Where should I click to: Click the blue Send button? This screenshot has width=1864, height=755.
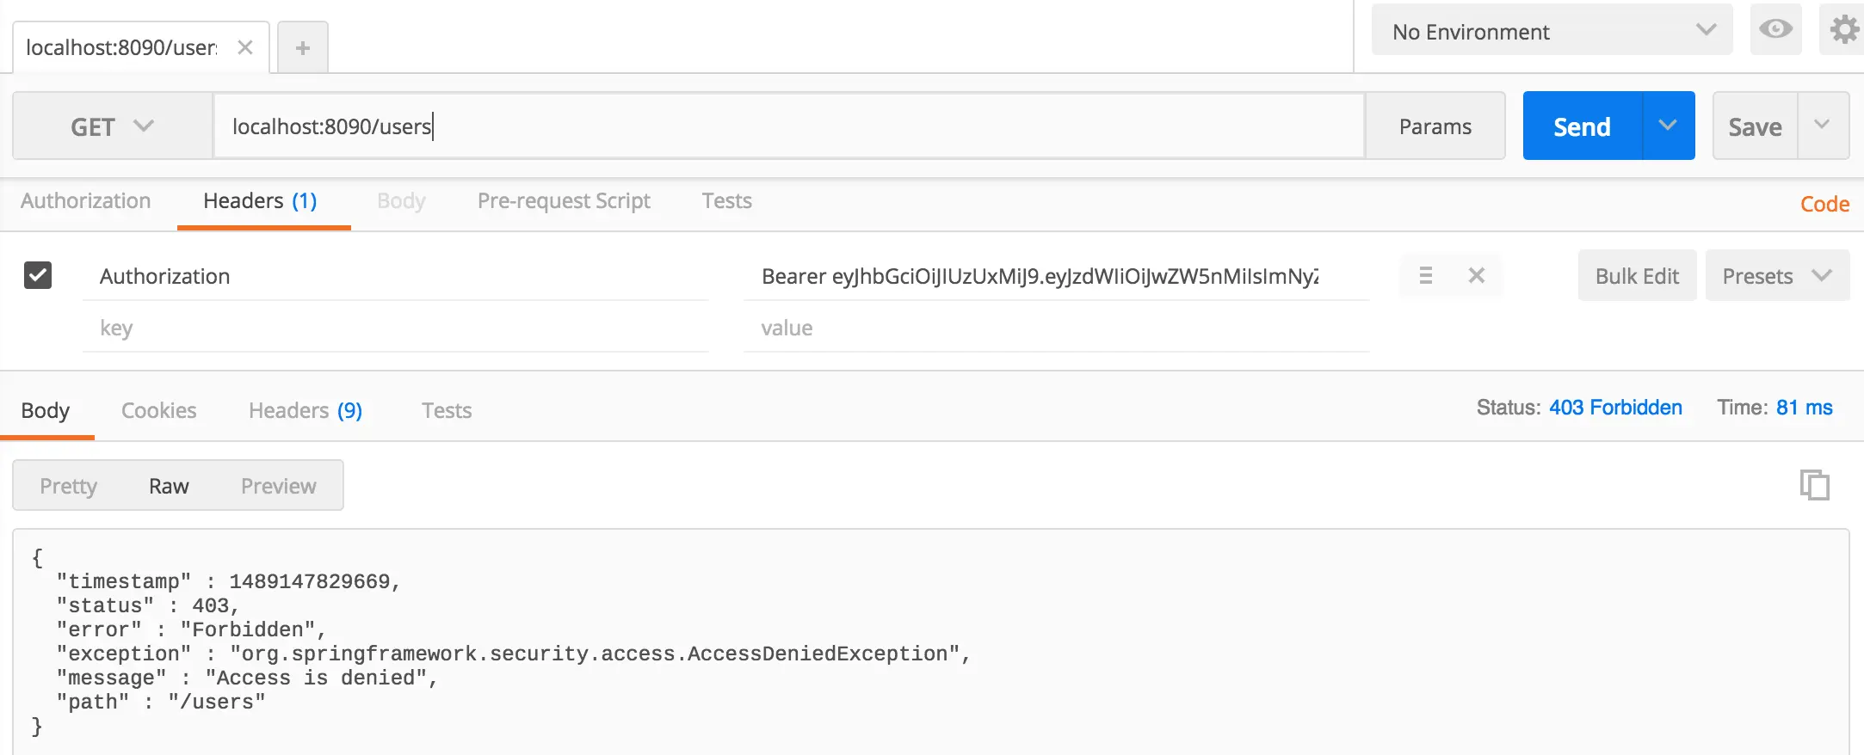click(1582, 126)
